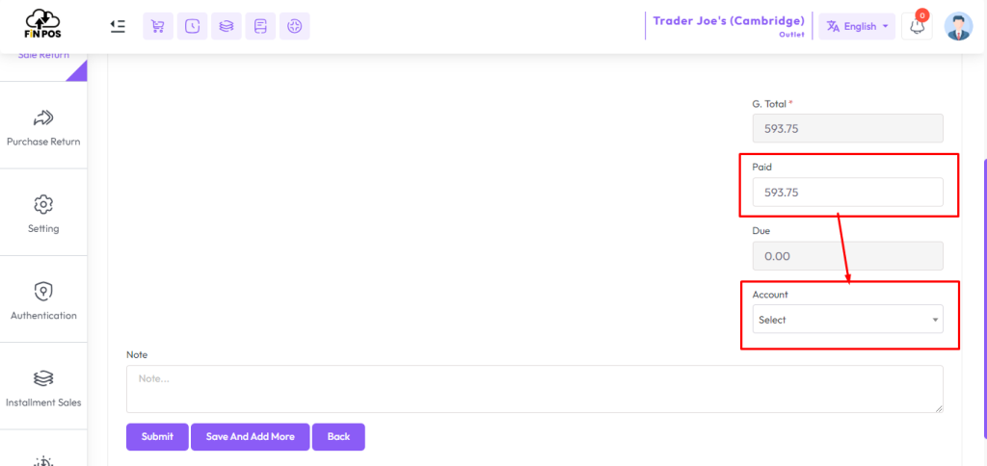
Task: Open the clock shortcut icon in top bar
Action: (x=192, y=26)
